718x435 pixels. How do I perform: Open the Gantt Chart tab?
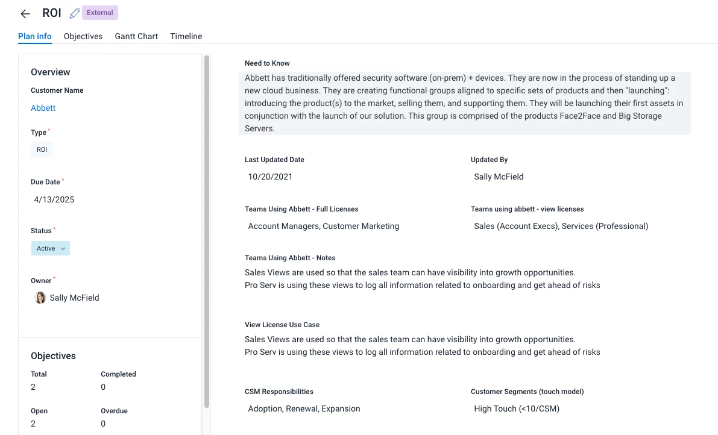[136, 36]
